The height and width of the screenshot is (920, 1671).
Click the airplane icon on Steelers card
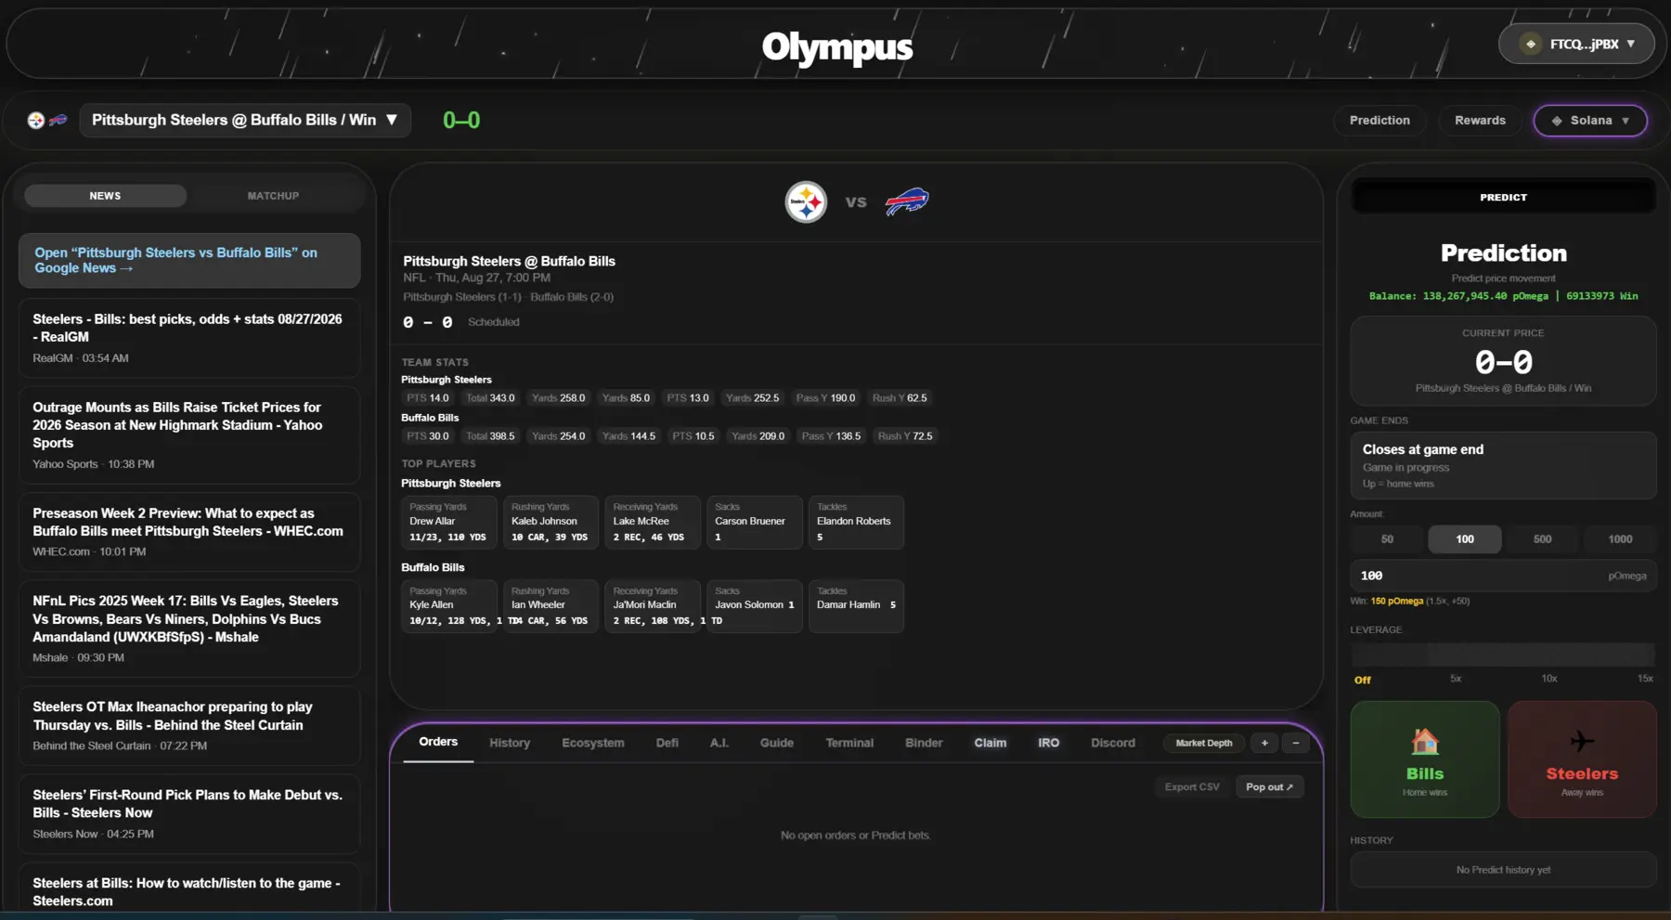click(x=1582, y=741)
